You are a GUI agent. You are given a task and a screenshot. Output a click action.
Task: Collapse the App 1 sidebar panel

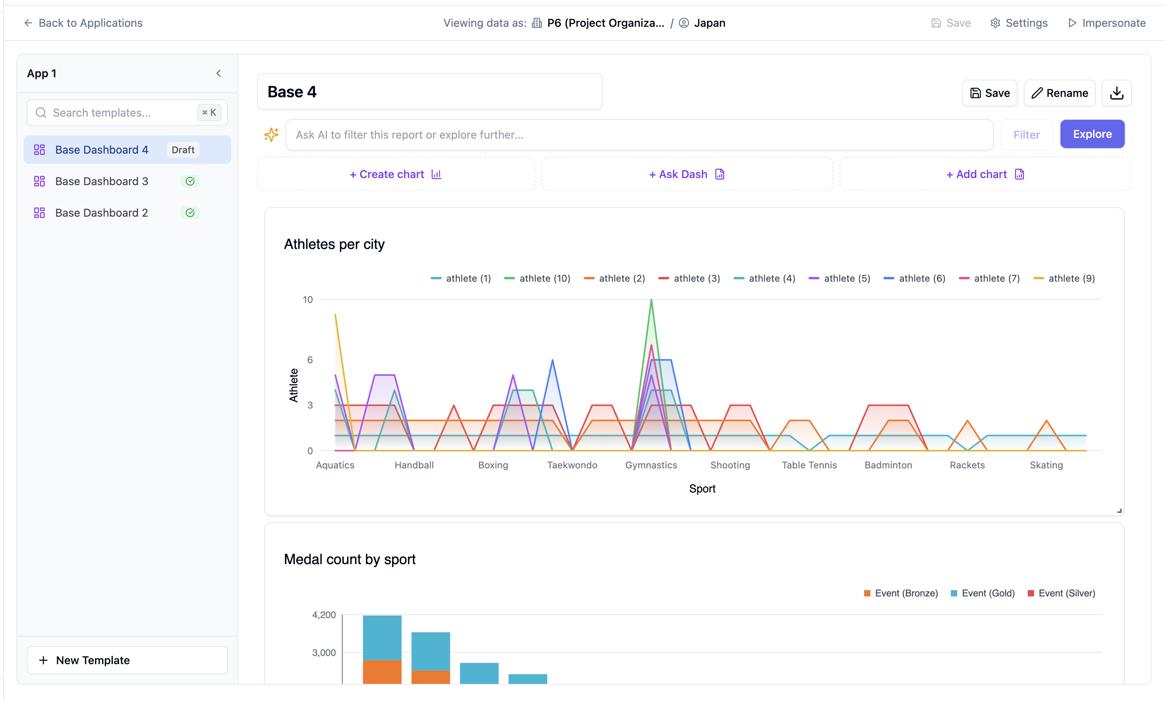[218, 73]
